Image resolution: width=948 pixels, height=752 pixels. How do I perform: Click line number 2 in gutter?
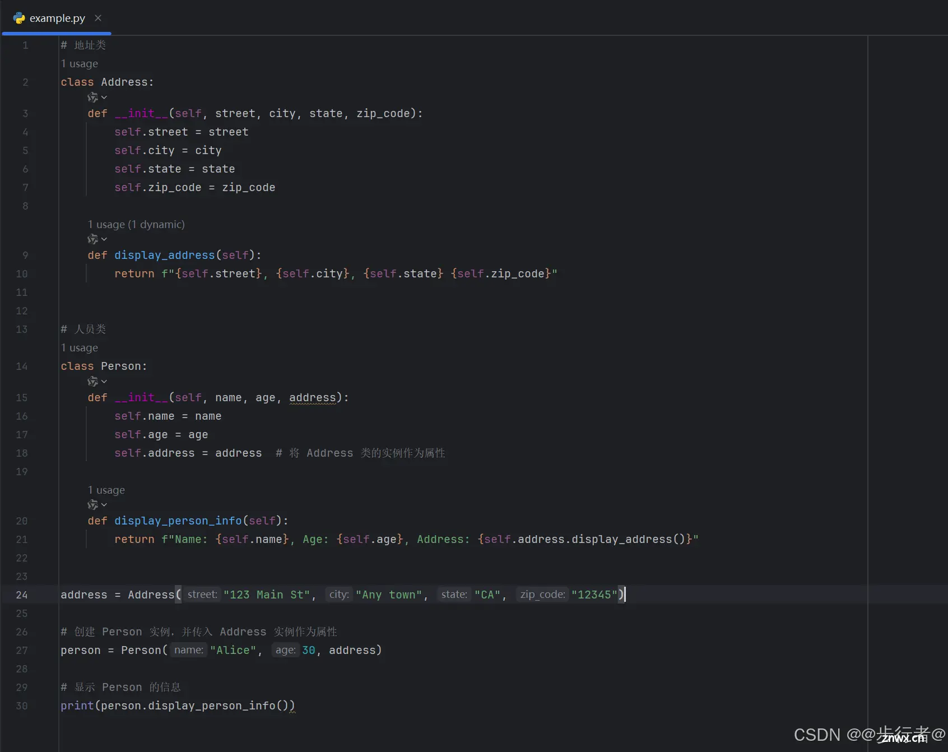(25, 82)
